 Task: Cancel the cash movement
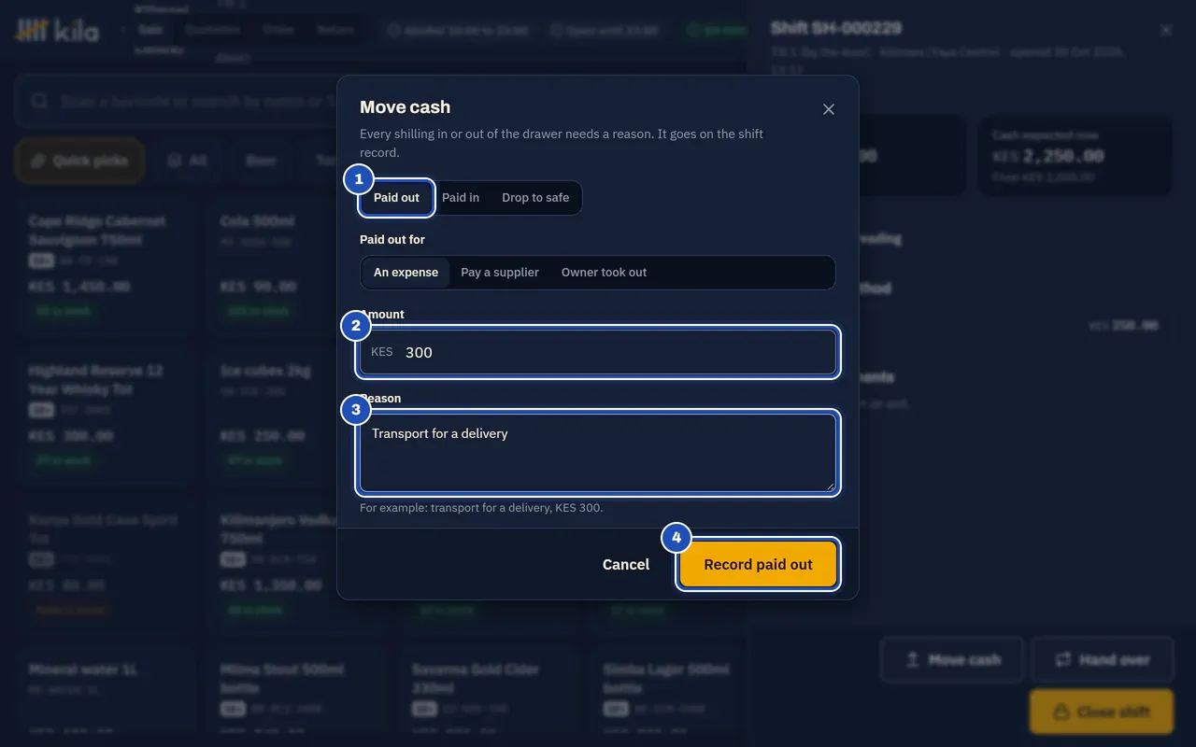[x=626, y=565]
